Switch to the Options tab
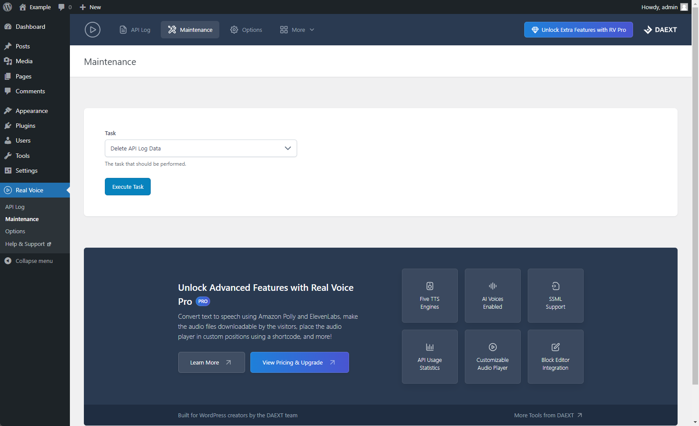 point(246,30)
